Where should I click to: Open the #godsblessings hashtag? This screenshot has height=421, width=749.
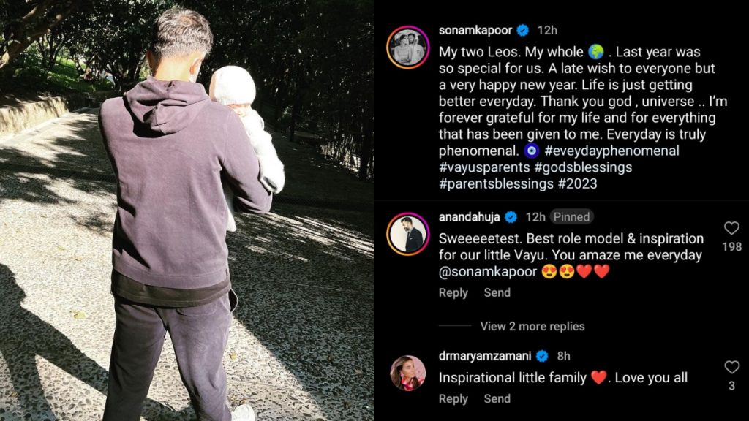[x=583, y=167]
